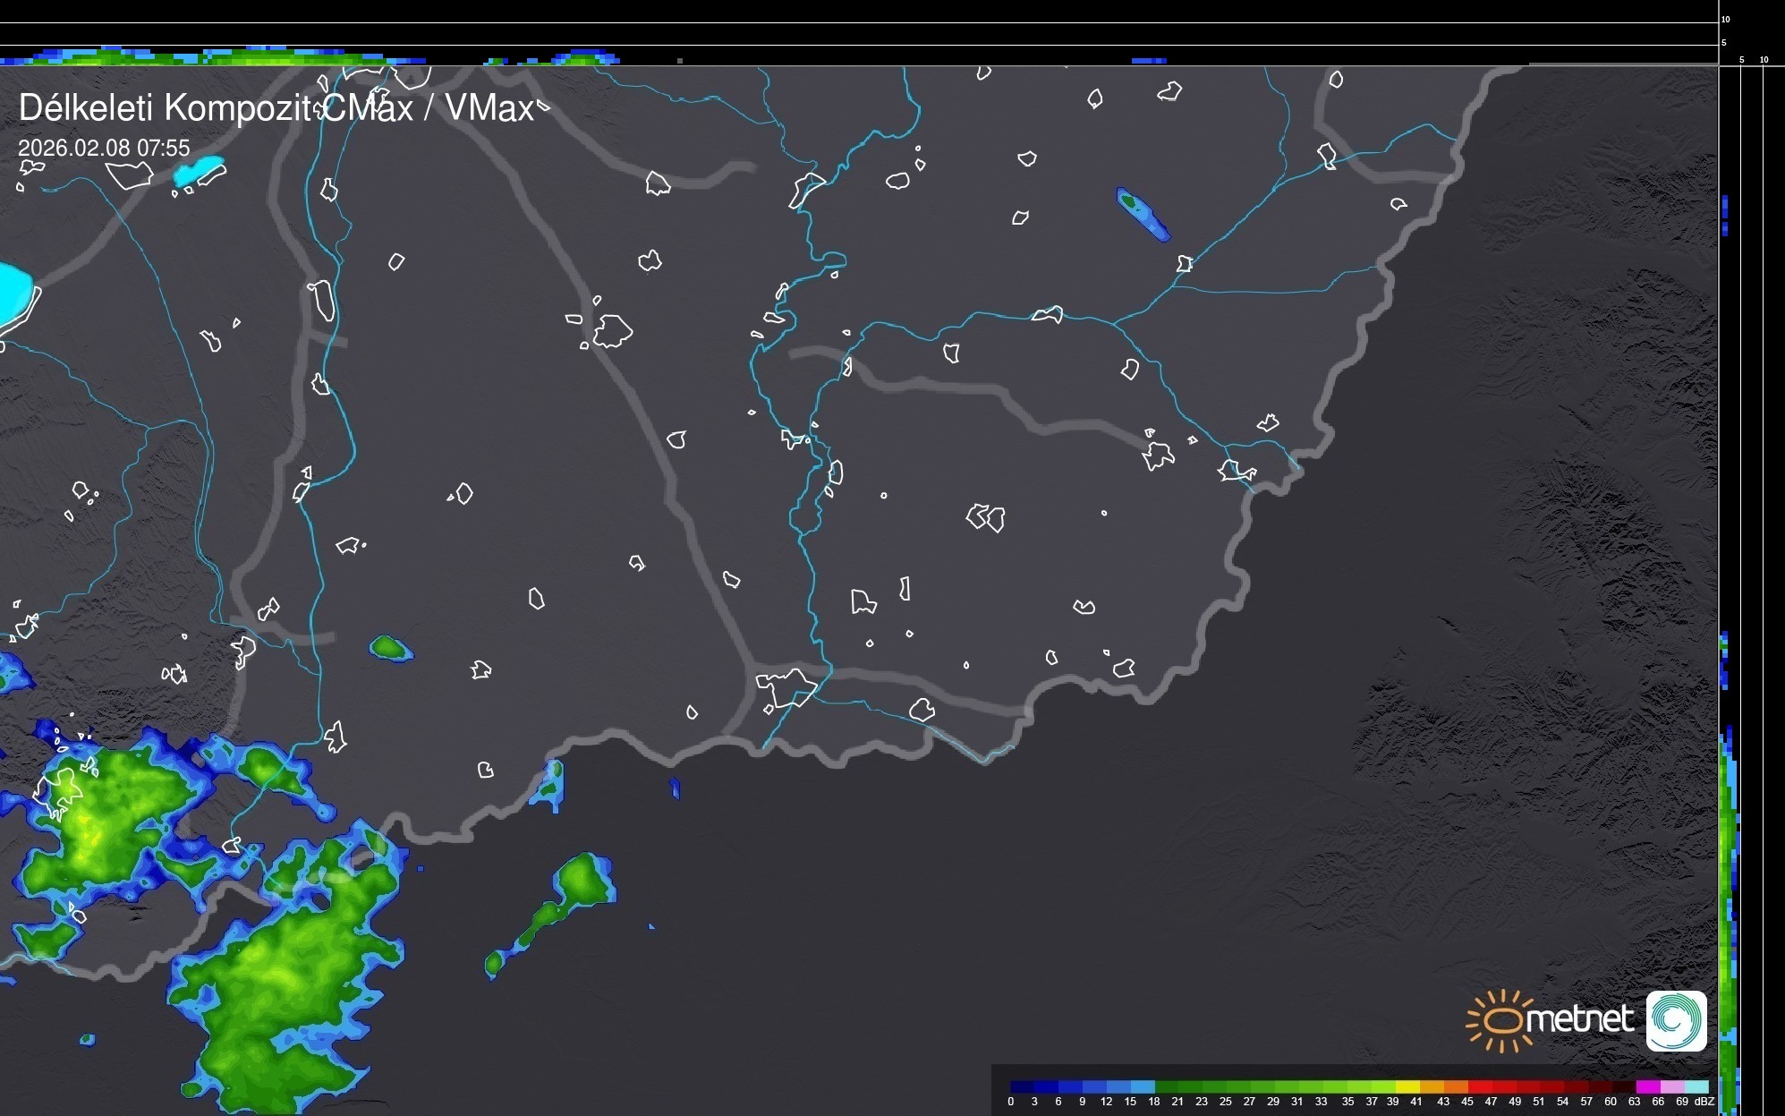Click the dBZ unit label in legend
1785x1116 pixels.
point(1704,1102)
